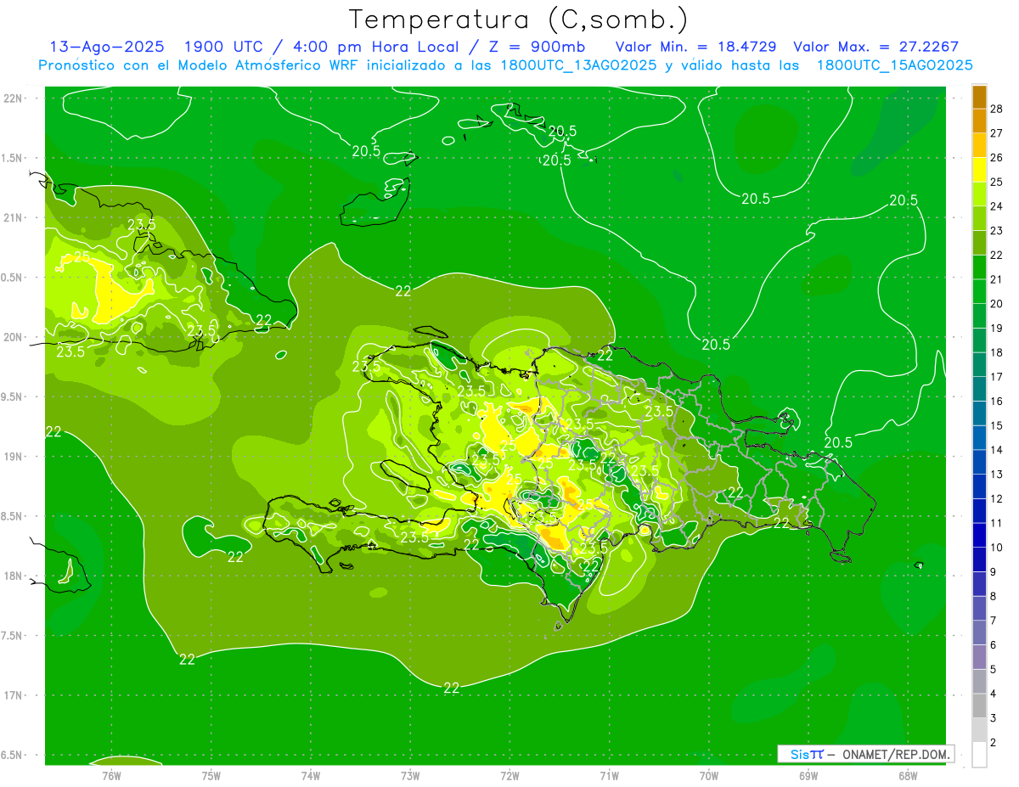Click the pressure level label 'Z = 900mb'
Screen dimensions: 1019x787
[534, 47]
